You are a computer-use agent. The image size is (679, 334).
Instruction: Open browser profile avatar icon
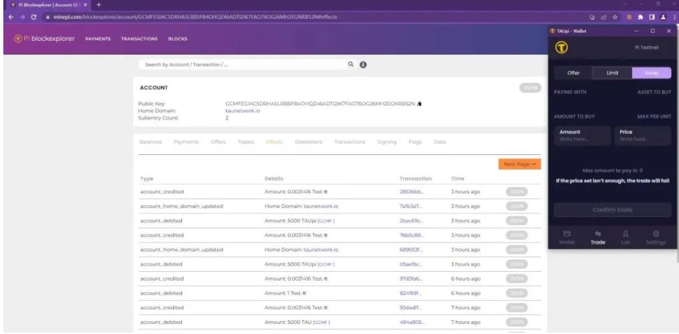coord(662,17)
